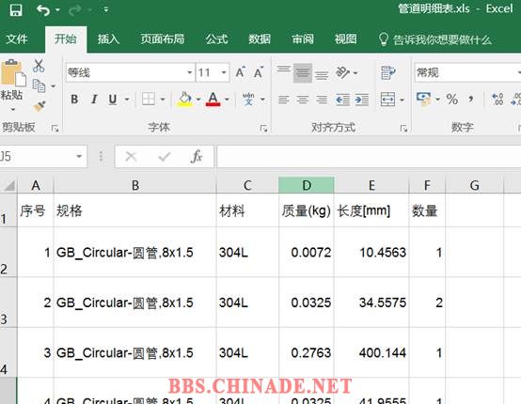521x404 pixels.
Task: Open the 公式 tab
Action: [216, 39]
